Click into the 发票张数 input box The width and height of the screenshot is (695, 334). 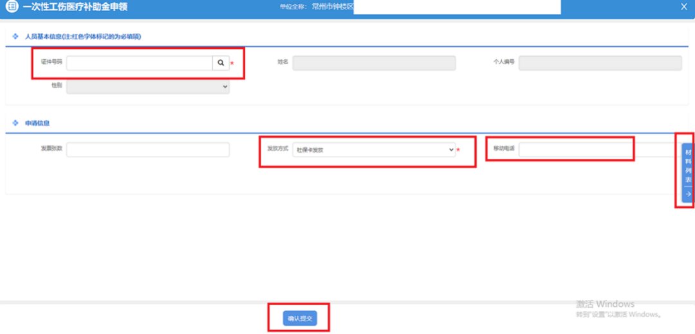(x=147, y=150)
